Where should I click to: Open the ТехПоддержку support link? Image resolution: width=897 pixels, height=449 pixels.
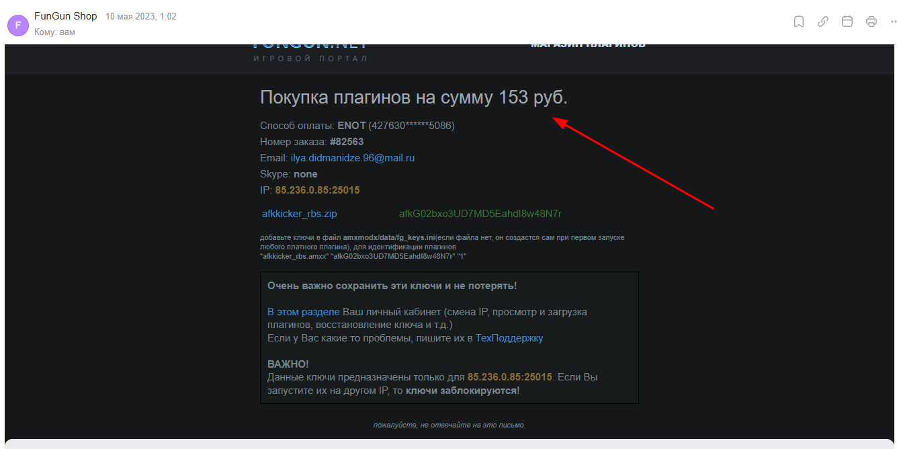coord(509,338)
